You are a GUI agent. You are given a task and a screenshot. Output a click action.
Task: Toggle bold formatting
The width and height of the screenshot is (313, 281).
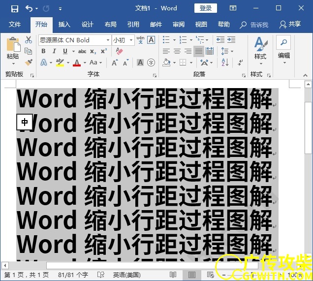point(43,51)
